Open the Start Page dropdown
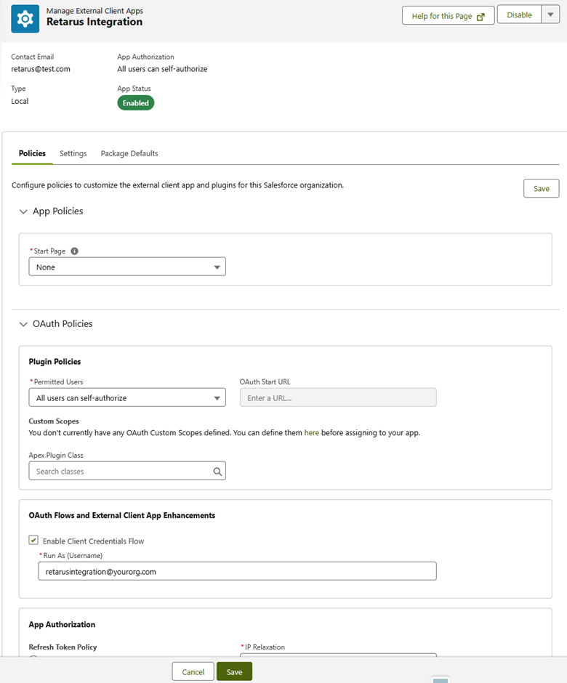This screenshot has width=567, height=683. coord(127,267)
